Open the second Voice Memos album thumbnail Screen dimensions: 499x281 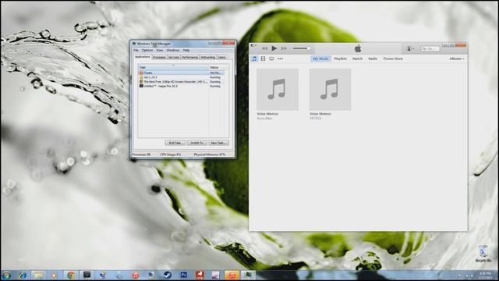click(330, 90)
